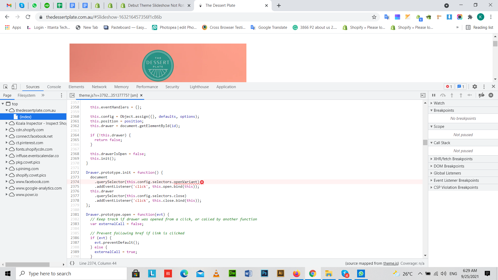
Task: Toggle the device toolbar icon
Action: coord(14,87)
